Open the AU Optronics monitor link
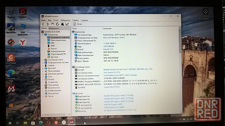The height and width of the screenshot is (126, 225). point(120,110)
